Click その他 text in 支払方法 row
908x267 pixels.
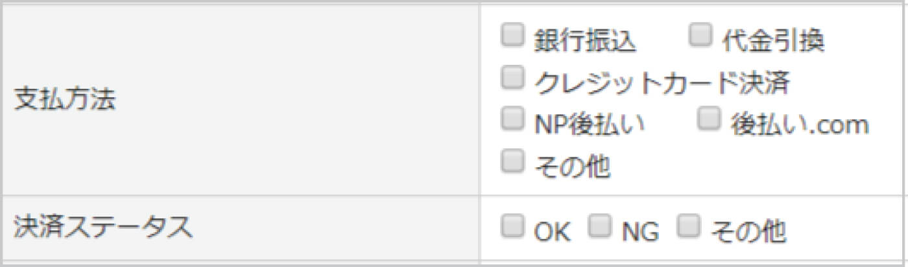point(571,167)
